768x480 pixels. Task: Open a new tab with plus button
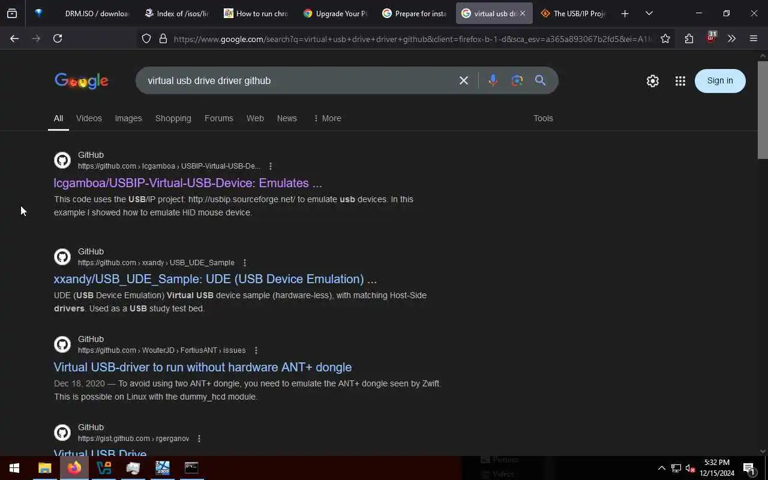pyautogui.click(x=625, y=13)
